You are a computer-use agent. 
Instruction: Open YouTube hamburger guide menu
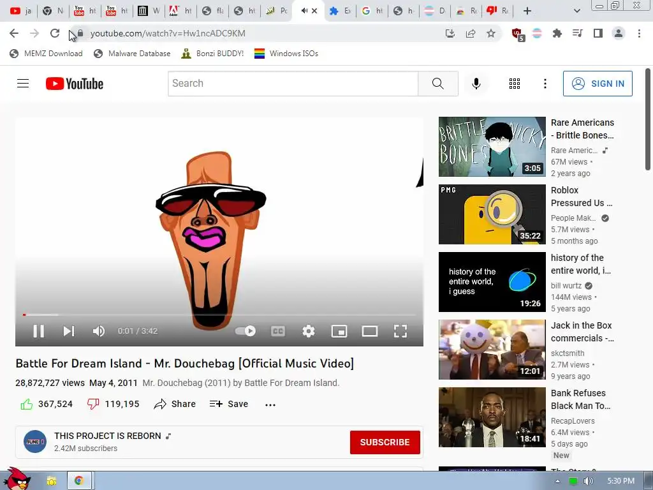[x=23, y=84]
